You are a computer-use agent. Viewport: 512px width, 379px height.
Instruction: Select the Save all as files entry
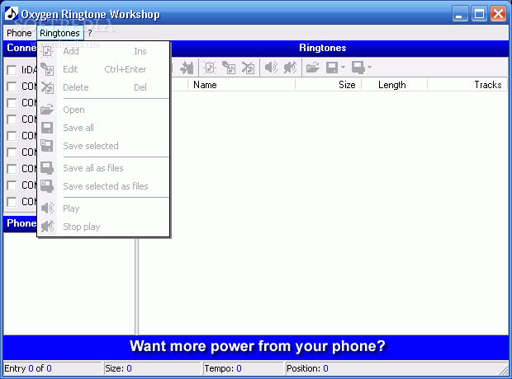point(103,168)
